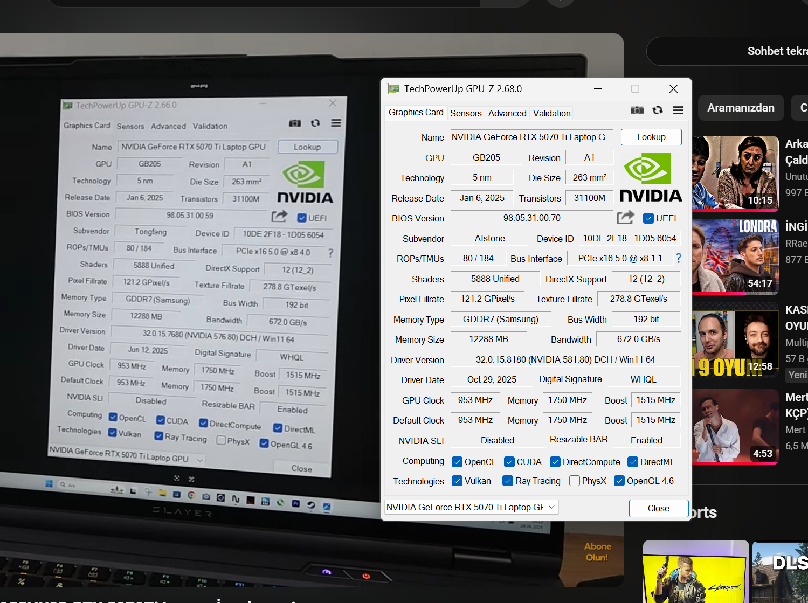Toggle the OpenGL 4.6 checkbox
This screenshot has width=808, height=603.
pyautogui.click(x=619, y=481)
